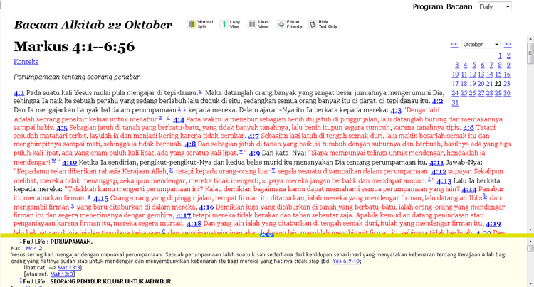Open the Konteks link

26,62
